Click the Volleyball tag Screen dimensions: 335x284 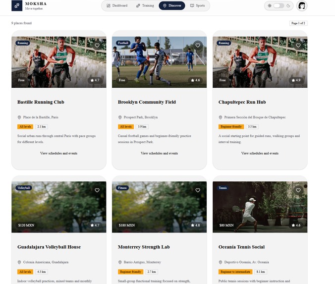click(x=24, y=188)
